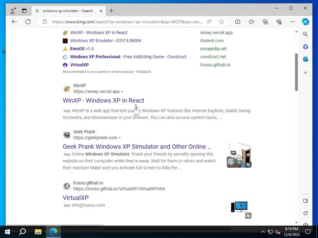Close the windows xp simulator tab

[x=101, y=11]
